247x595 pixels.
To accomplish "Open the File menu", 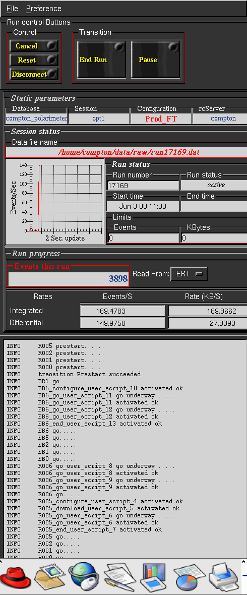I will (12, 9).
